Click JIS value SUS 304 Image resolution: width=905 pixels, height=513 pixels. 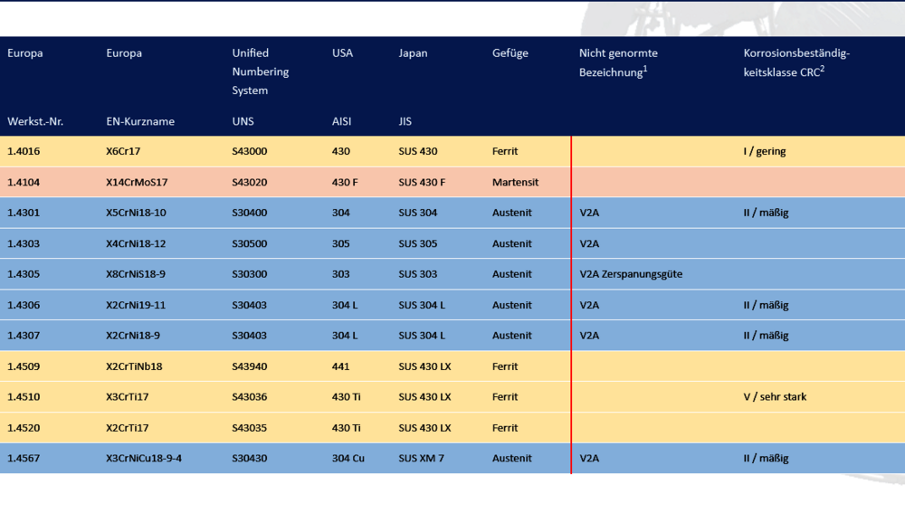coord(418,213)
